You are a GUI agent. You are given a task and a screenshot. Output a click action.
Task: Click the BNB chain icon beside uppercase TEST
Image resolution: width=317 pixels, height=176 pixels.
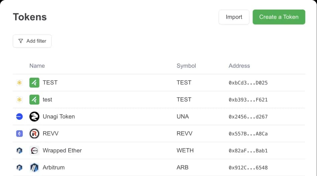tap(19, 83)
